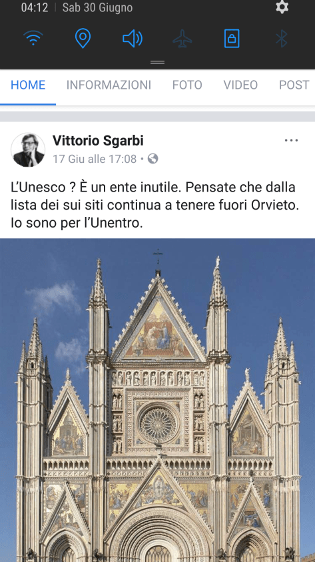The image size is (315, 562).
Task: Toggle the location quick setting
Action: [x=83, y=38]
